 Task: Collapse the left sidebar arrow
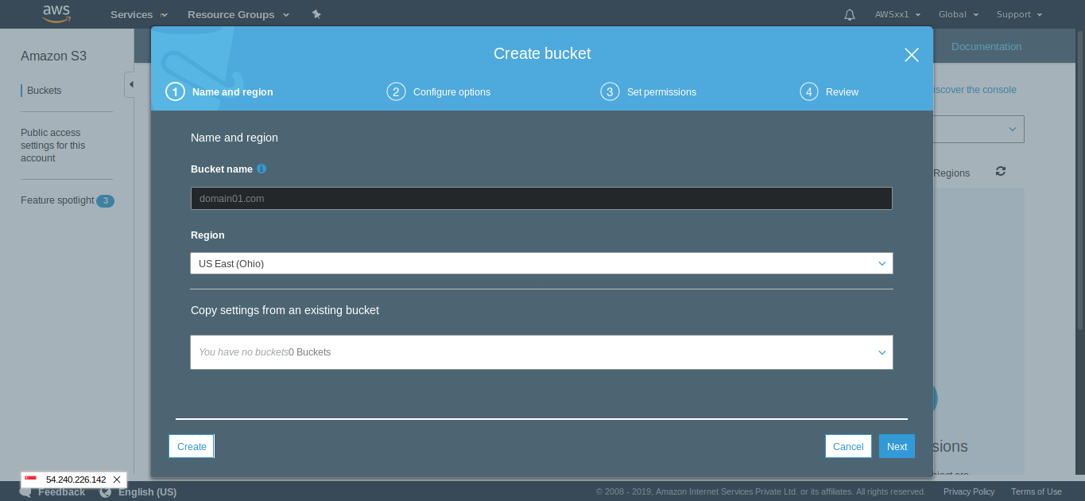coord(130,84)
